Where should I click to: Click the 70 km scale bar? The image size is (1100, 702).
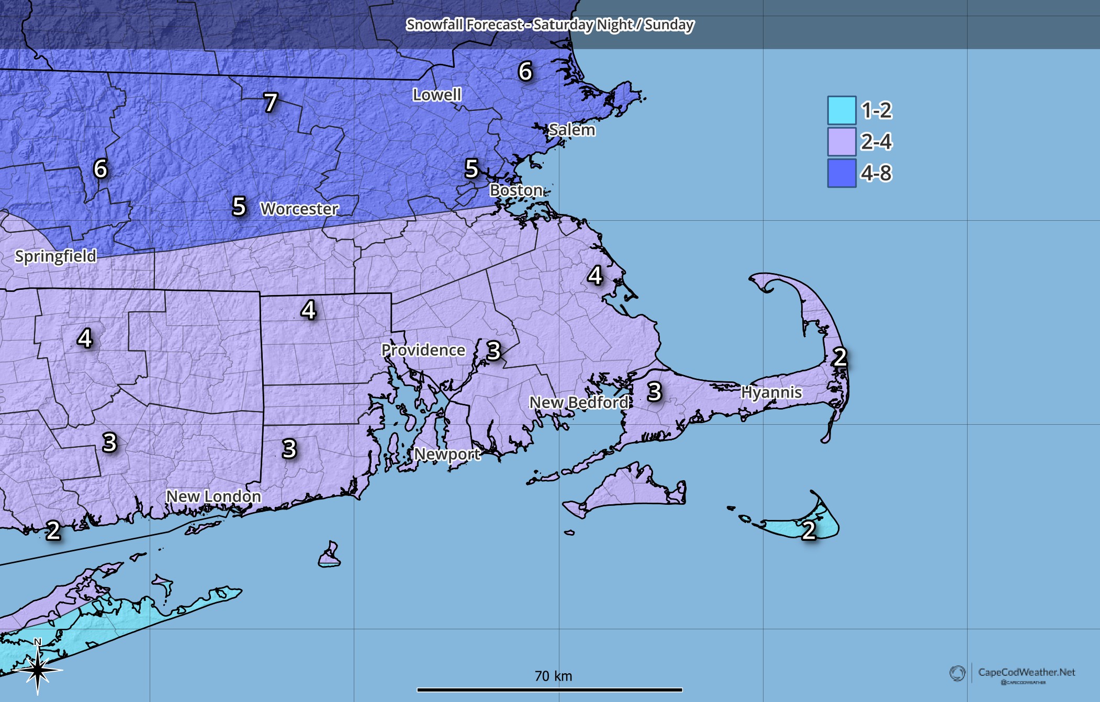pyautogui.click(x=549, y=690)
